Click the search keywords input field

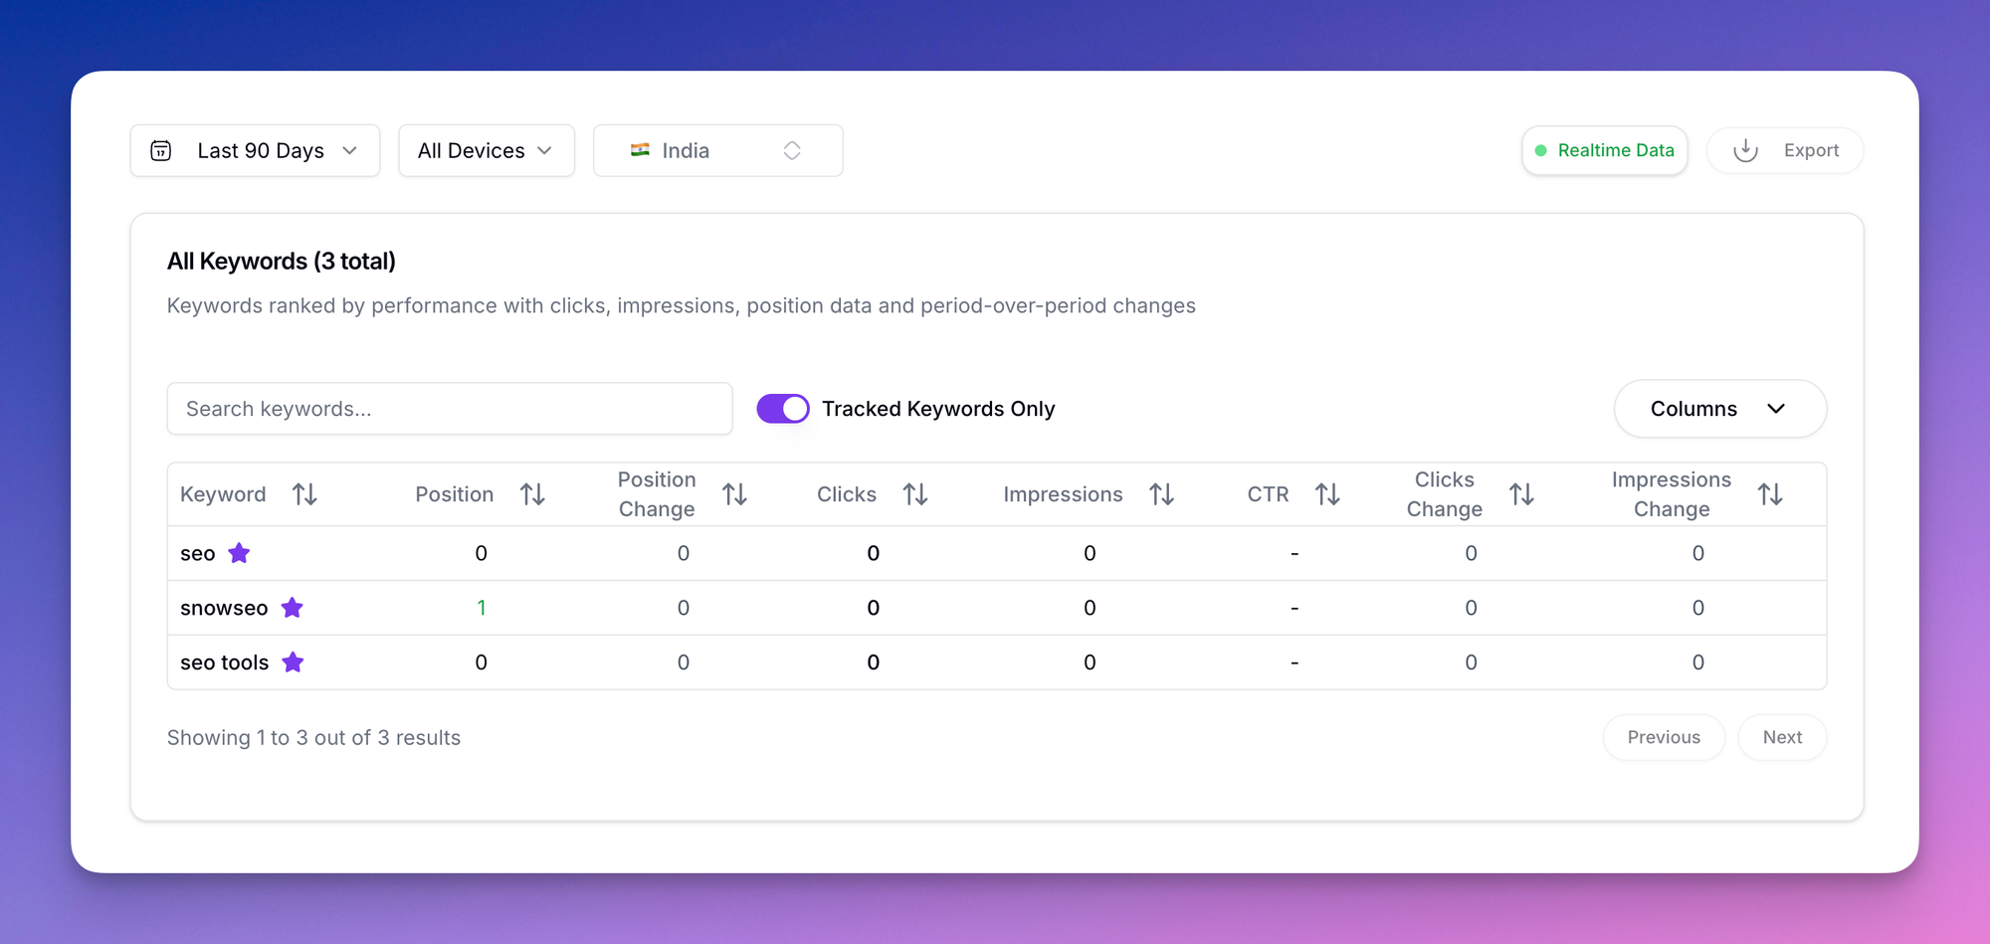[x=450, y=408]
